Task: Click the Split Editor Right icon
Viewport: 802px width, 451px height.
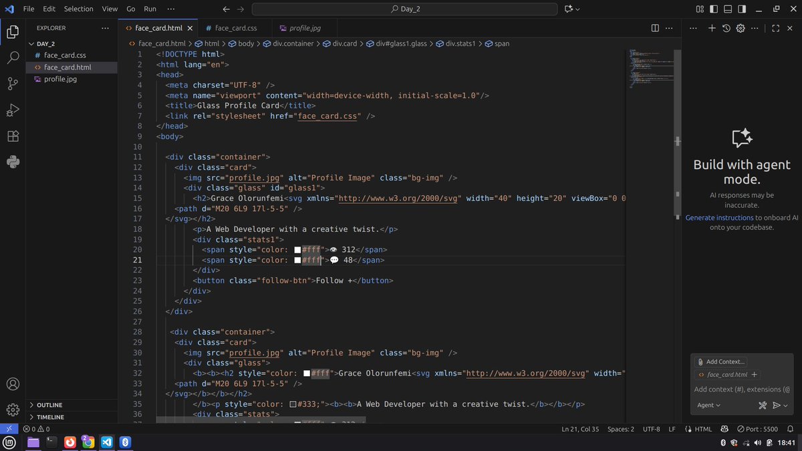Action: click(655, 28)
